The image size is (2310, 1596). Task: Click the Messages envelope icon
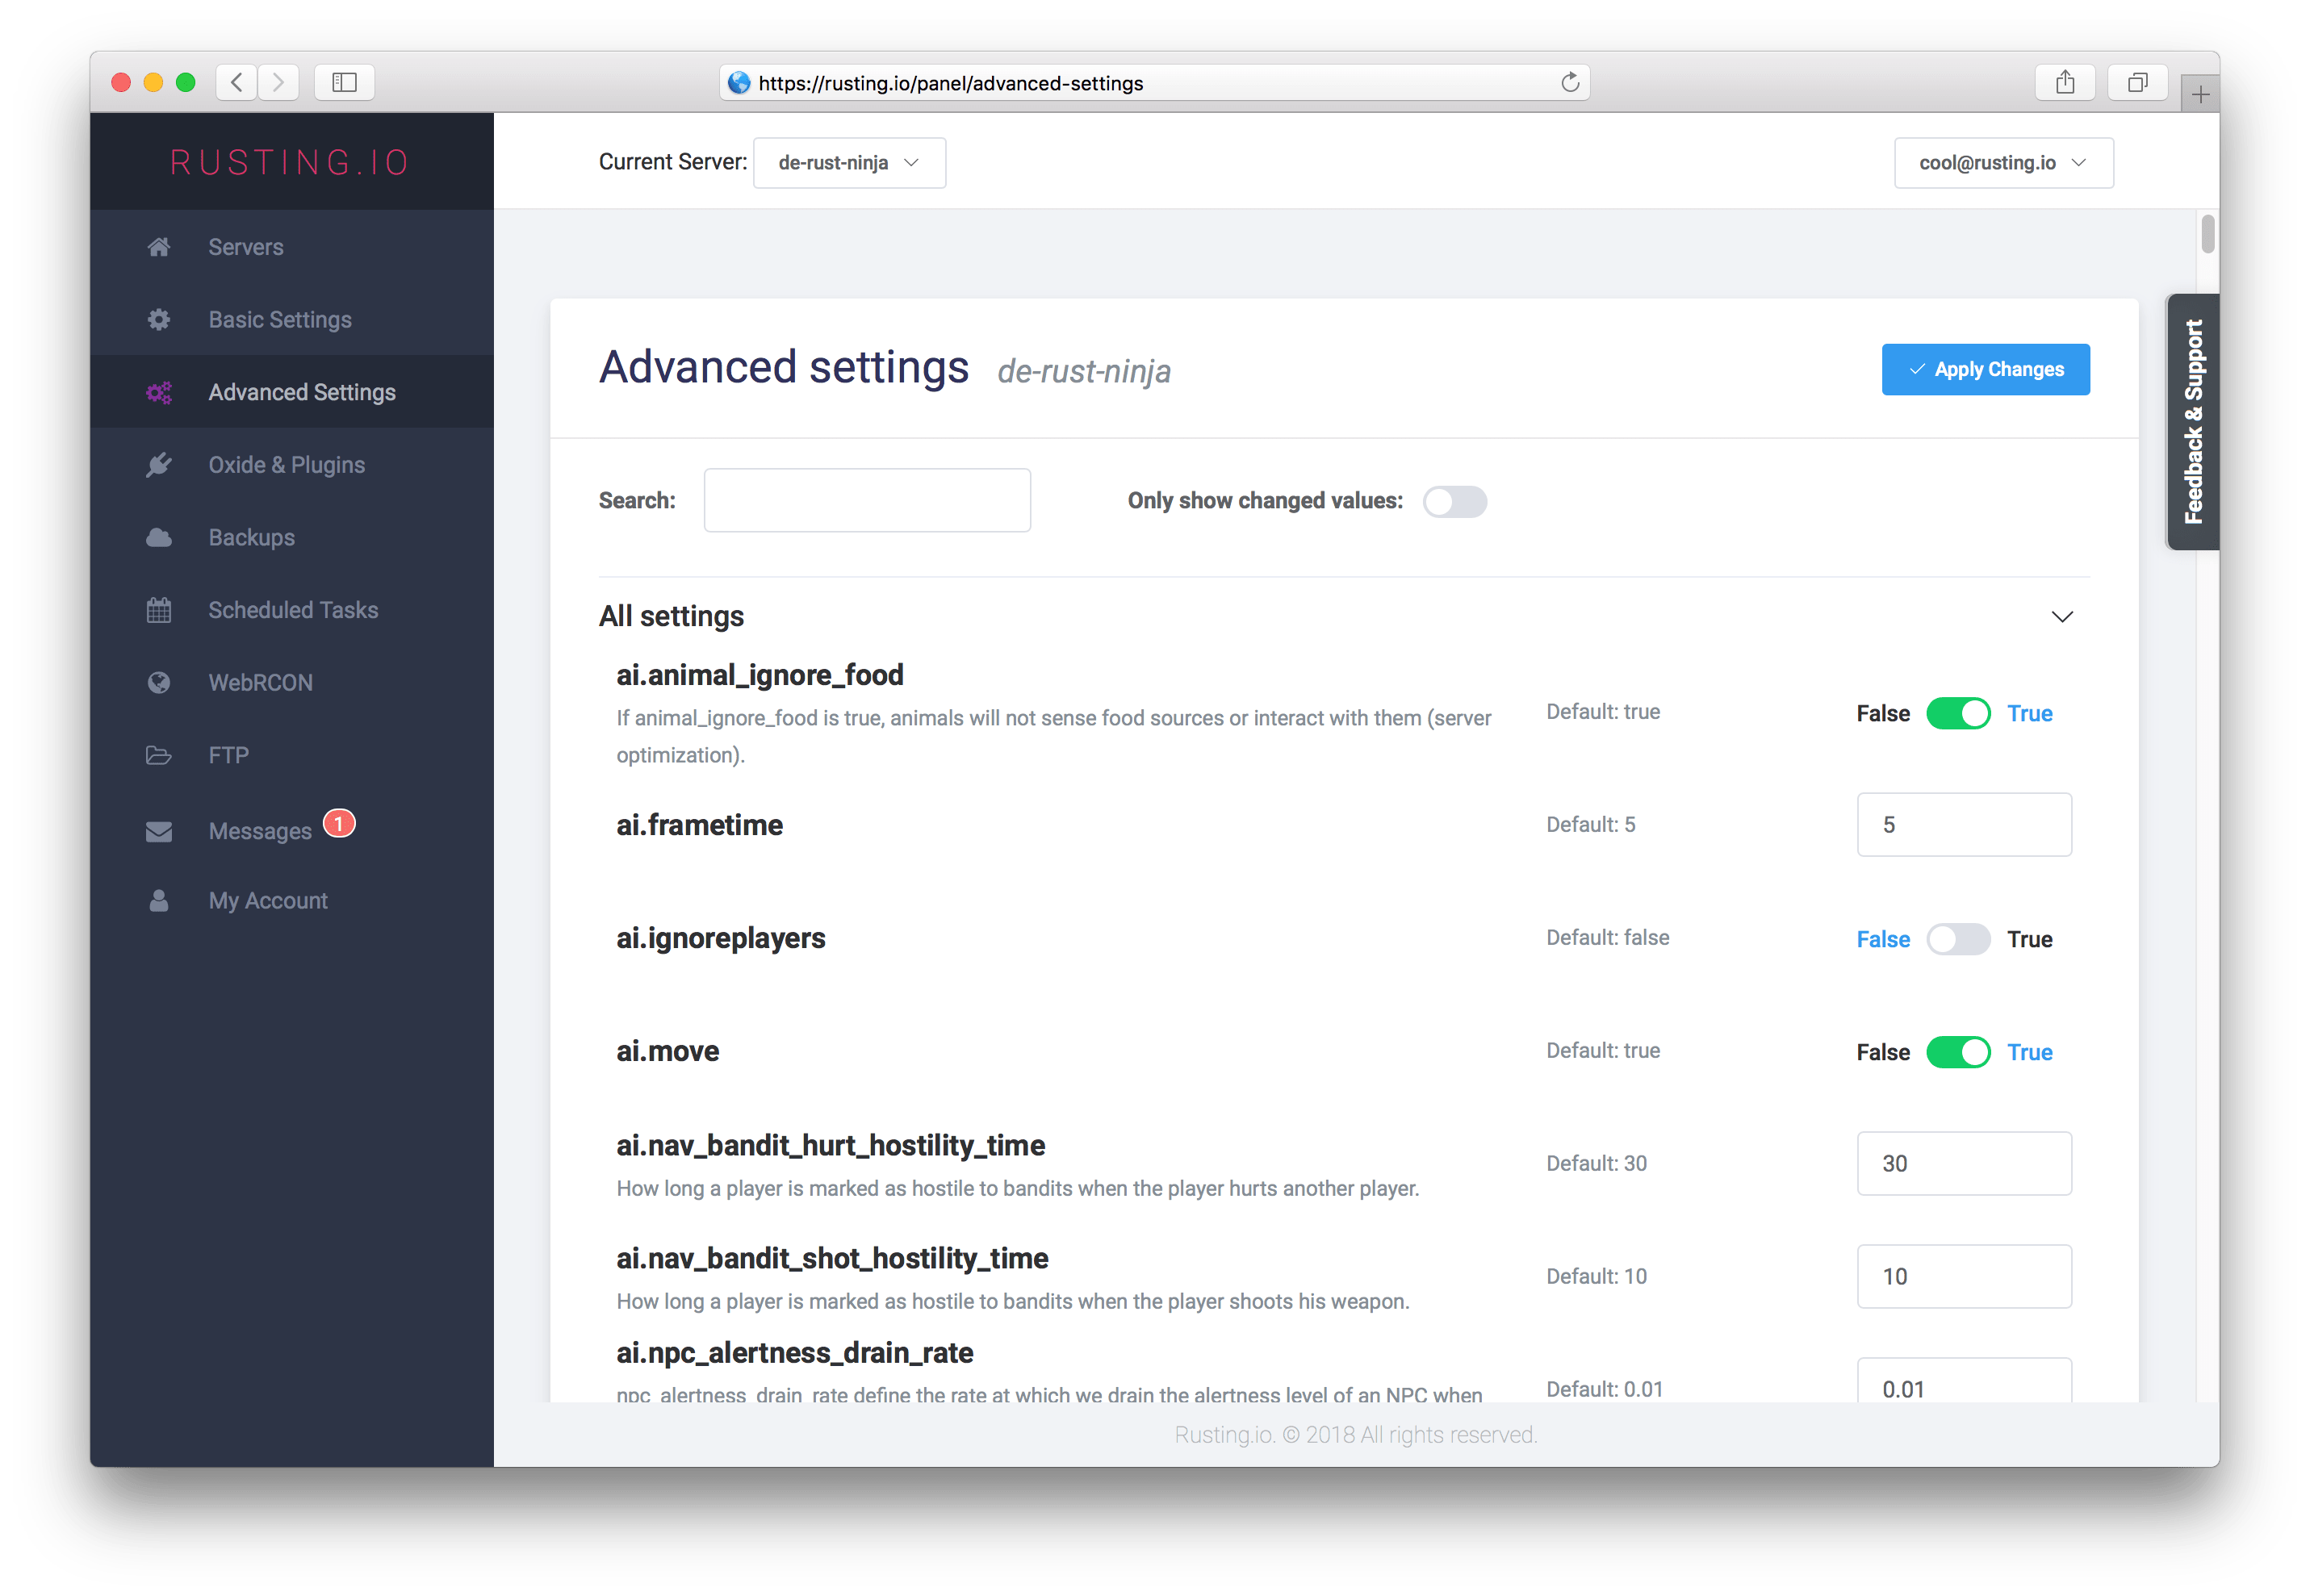[158, 832]
